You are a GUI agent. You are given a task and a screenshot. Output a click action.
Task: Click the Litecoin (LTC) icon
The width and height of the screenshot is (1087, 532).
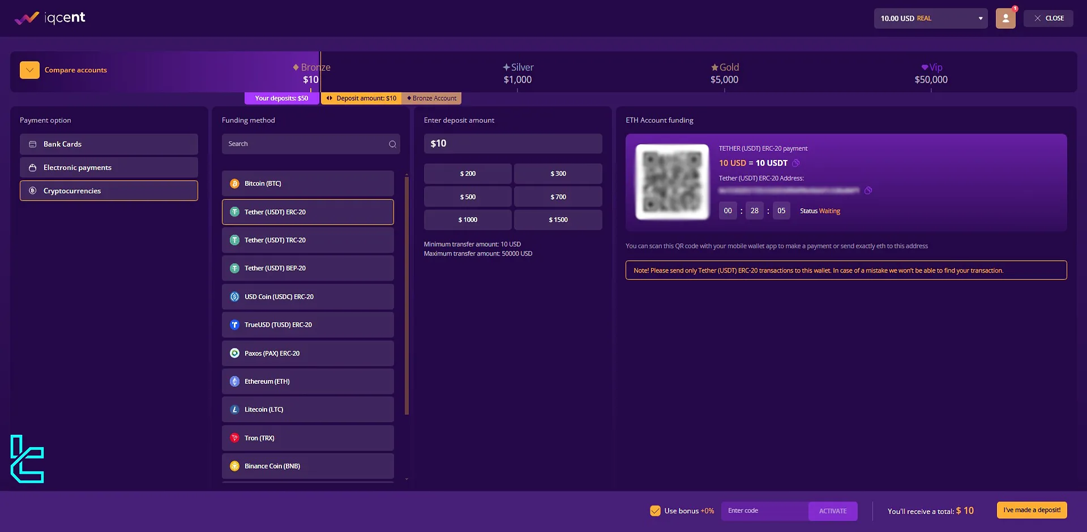(x=234, y=409)
